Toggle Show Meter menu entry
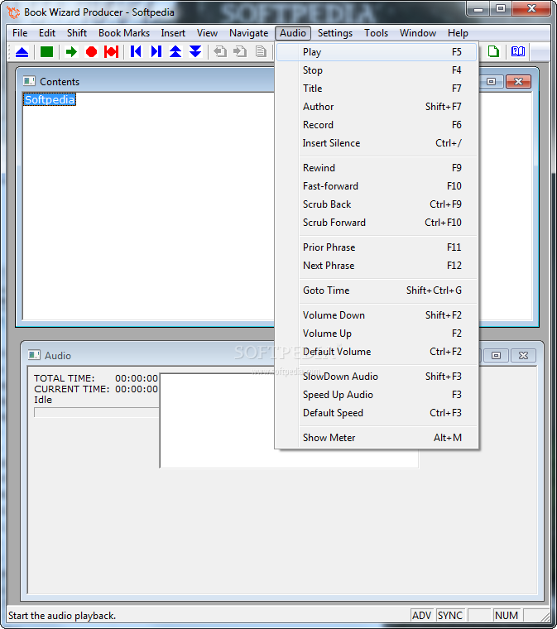The height and width of the screenshot is (629, 557). pyautogui.click(x=377, y=438)
